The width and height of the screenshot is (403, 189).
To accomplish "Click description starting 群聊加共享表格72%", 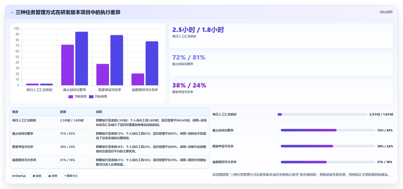I will [x=151, y=136].
